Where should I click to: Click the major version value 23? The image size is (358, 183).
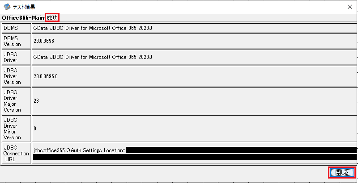point(36,101)
